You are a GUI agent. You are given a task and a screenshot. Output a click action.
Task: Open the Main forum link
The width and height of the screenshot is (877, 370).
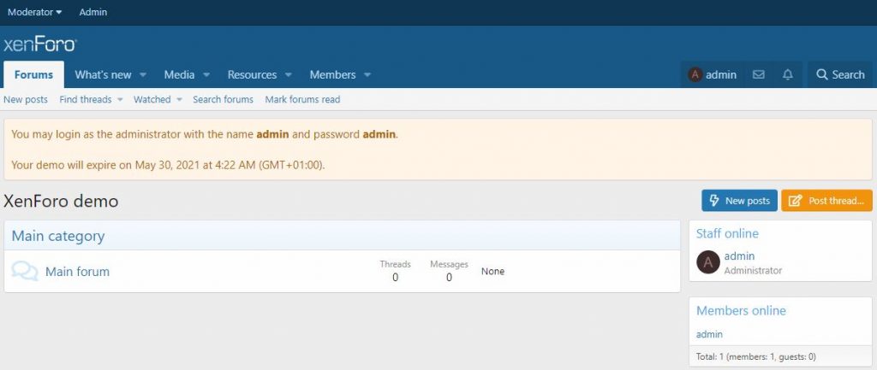[77, 272]
